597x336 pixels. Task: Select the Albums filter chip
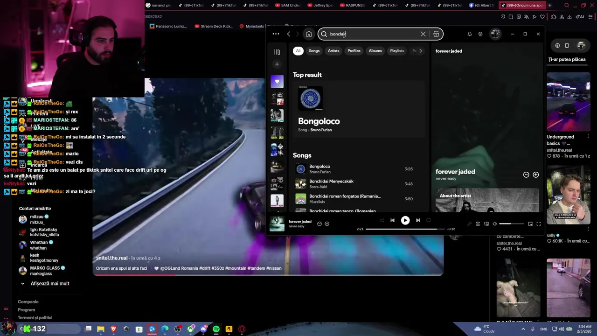tap(375, 50)
